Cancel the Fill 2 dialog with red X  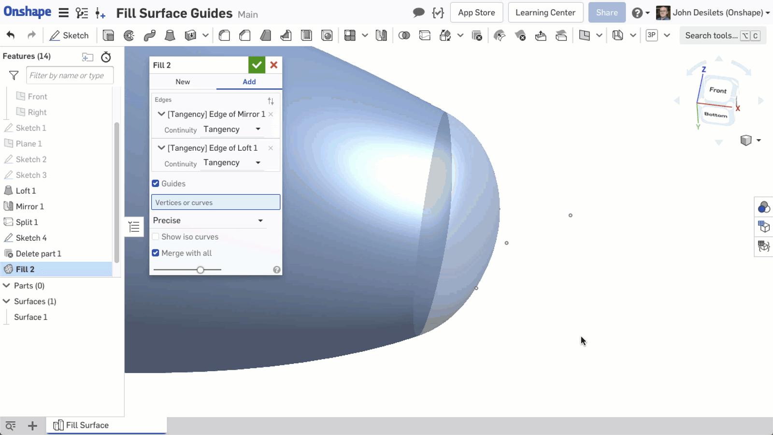point(274,65)
